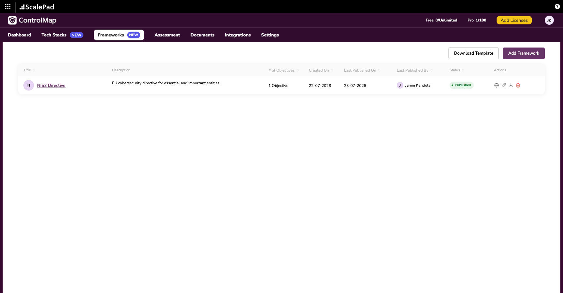Click the Free: 0/Unlimited license counter

tap(441, 20)
